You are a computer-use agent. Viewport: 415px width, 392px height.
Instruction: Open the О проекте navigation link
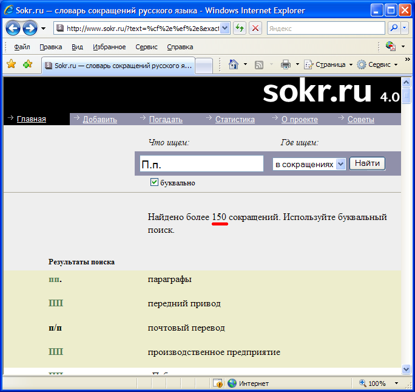click(299, 119)
